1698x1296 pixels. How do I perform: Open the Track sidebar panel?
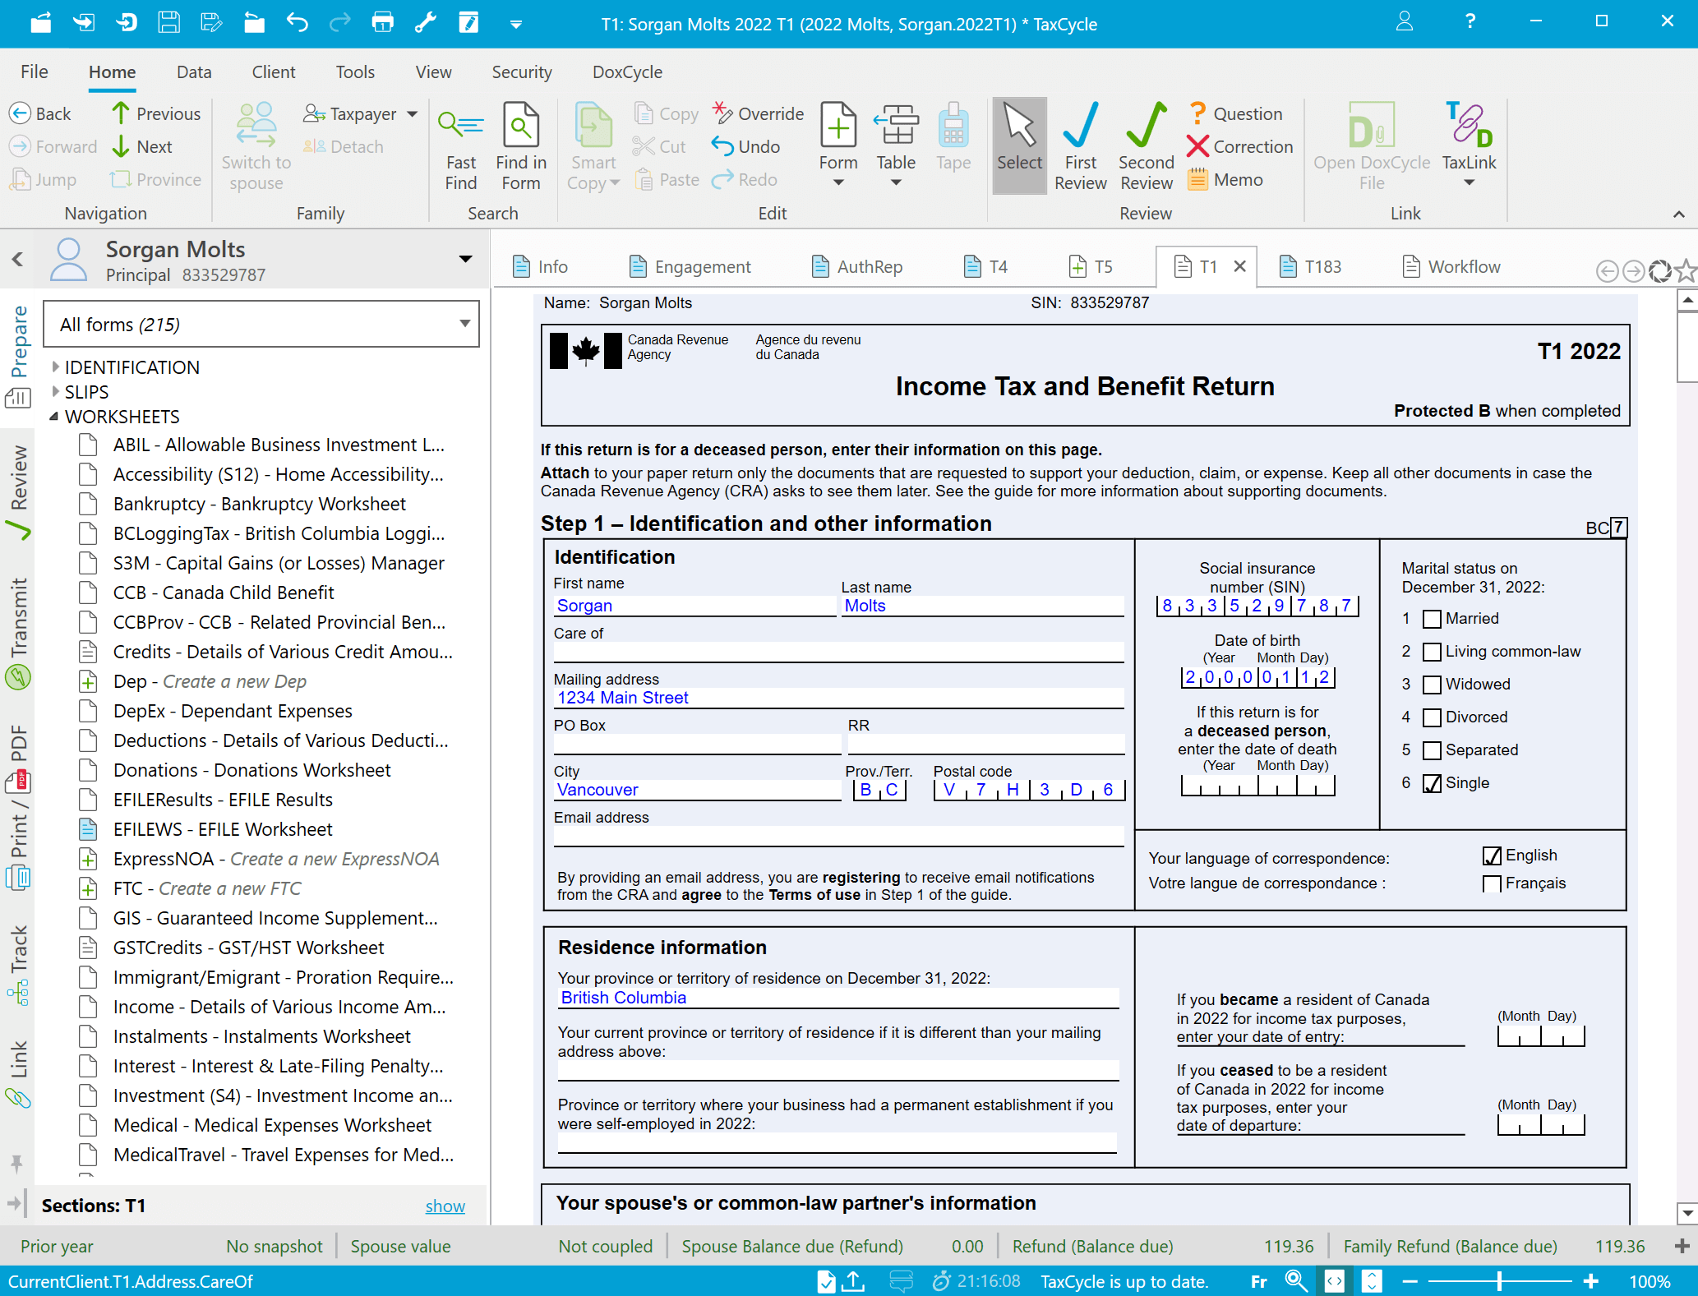18,966
